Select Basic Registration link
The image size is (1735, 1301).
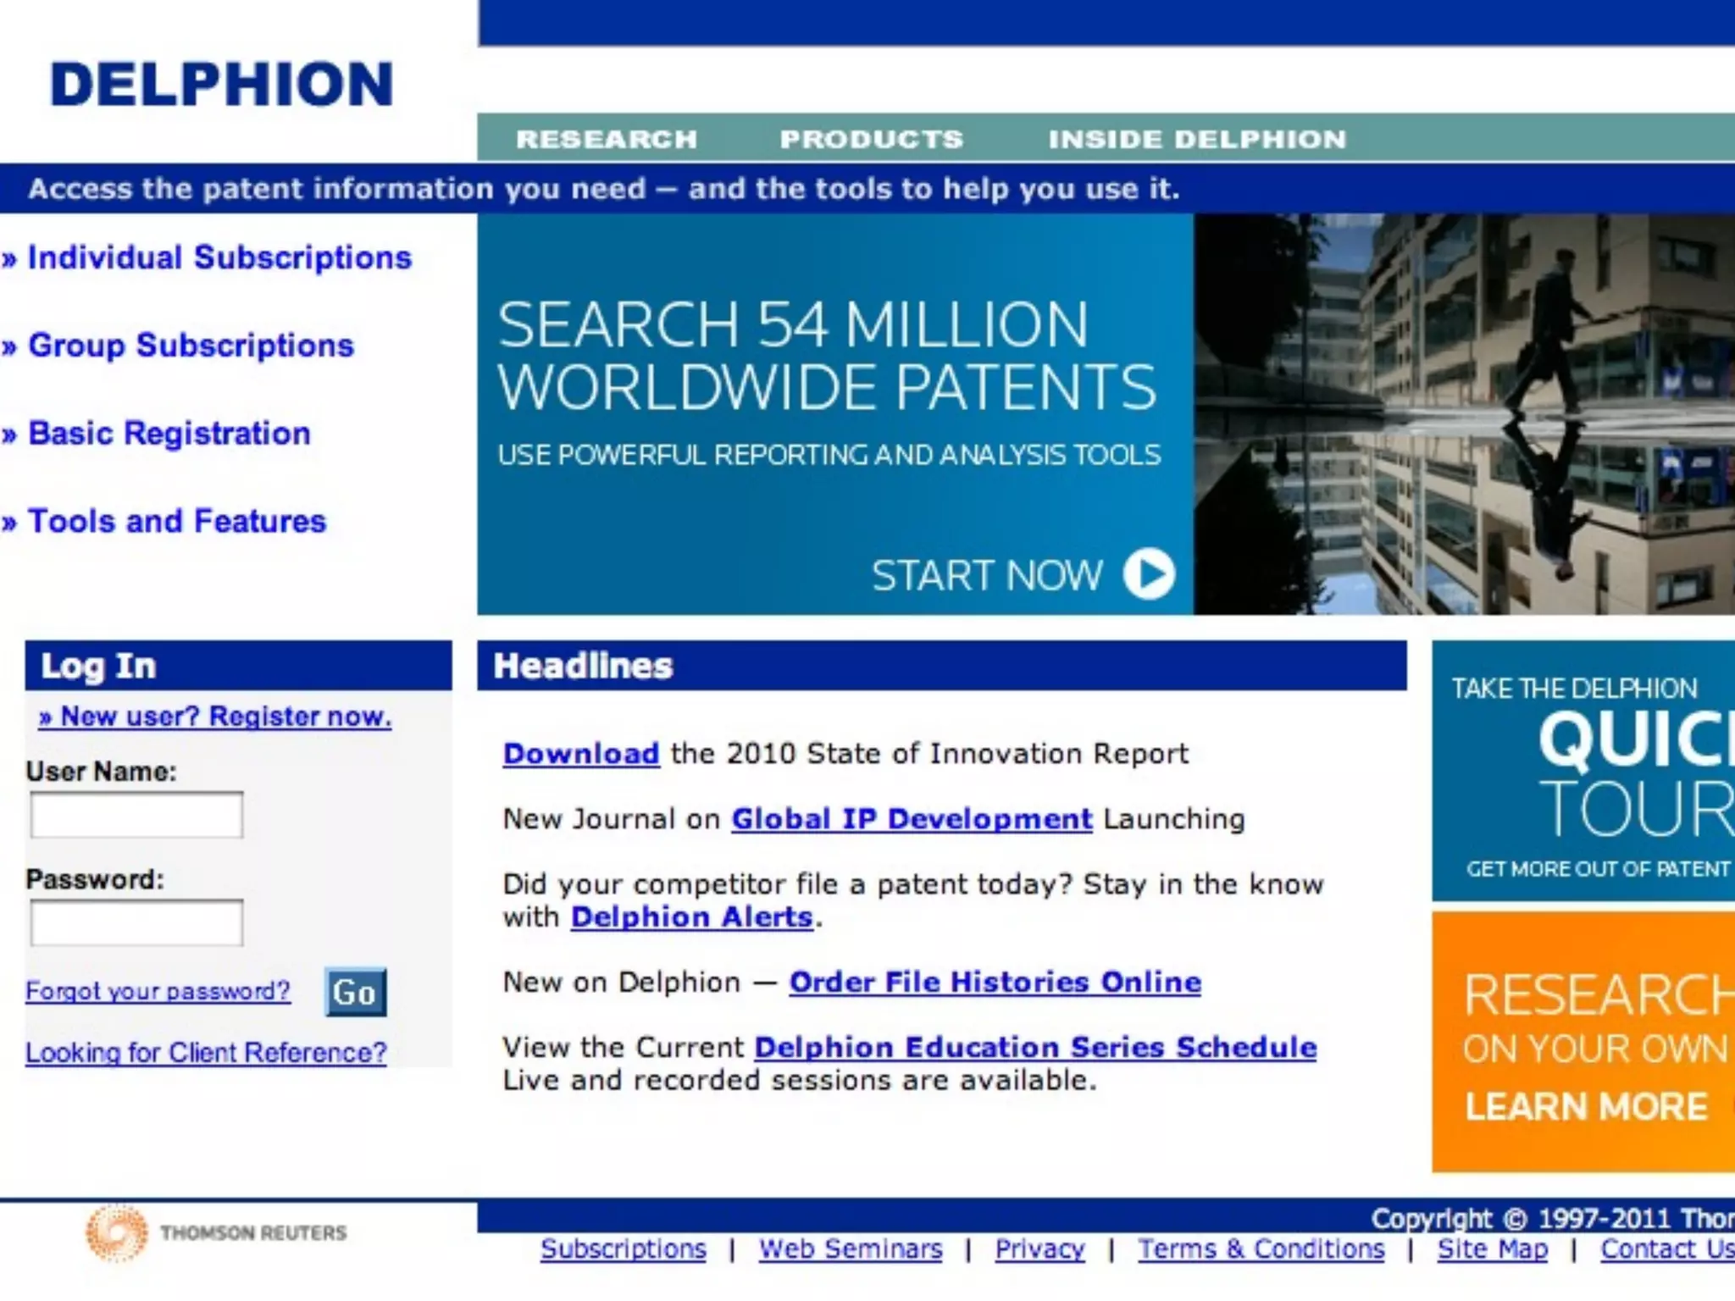pos(169,434)
